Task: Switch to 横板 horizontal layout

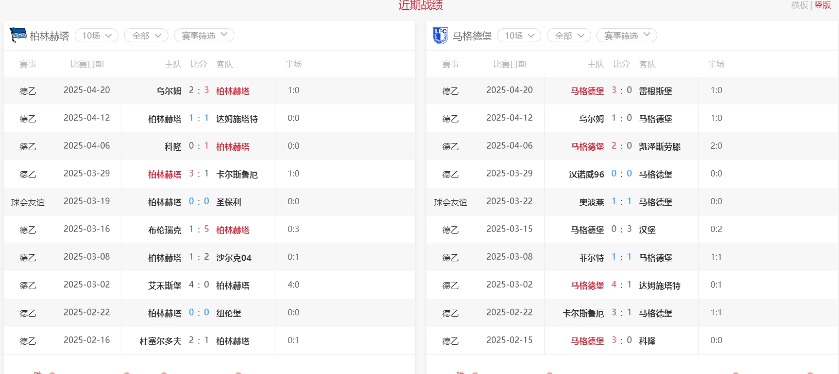Action: click(x=799, y=5)
